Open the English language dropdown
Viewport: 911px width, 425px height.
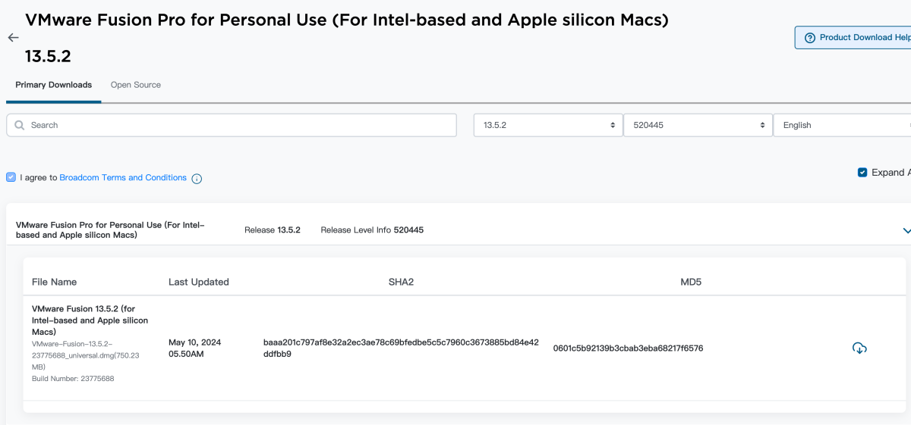coord(841,125)
